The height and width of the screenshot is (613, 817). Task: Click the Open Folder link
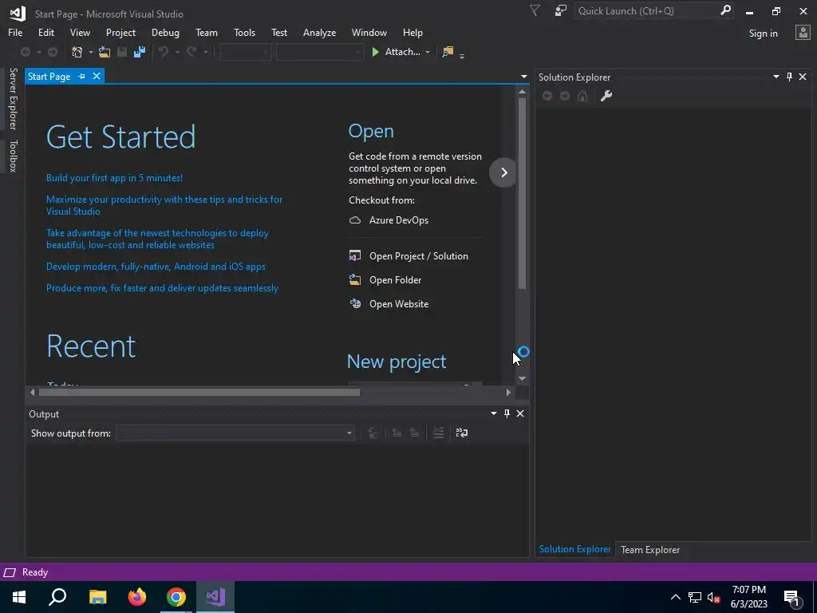(x=395, y=280)
